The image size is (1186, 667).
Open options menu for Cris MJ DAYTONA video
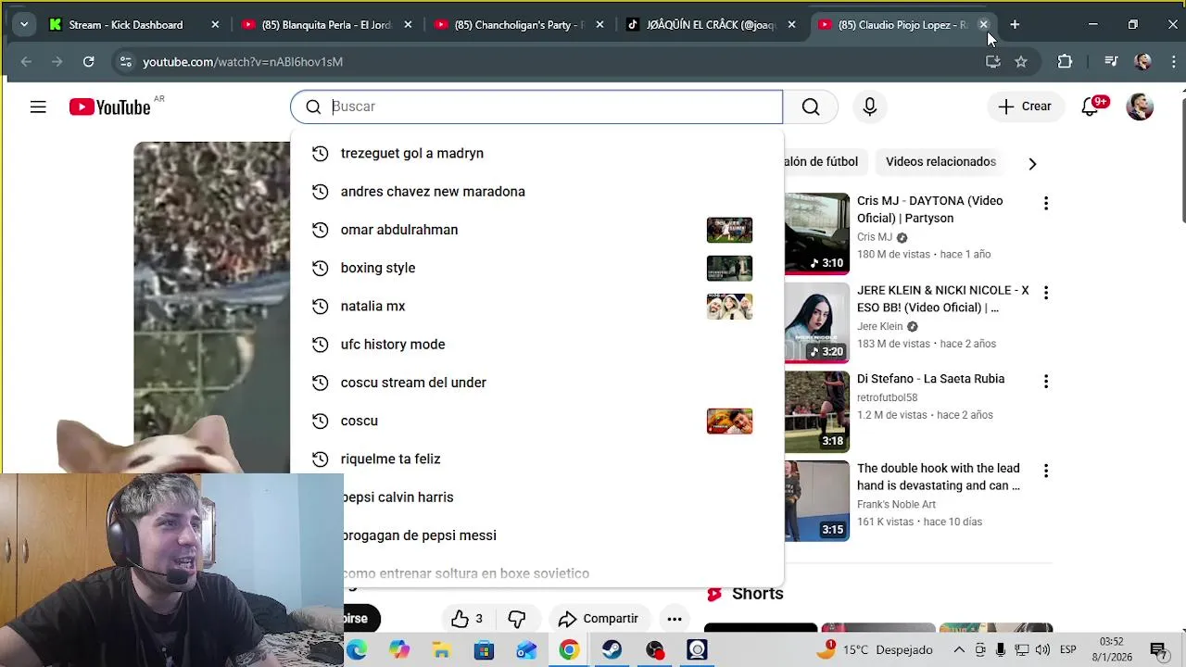[x=1046, y=204]
